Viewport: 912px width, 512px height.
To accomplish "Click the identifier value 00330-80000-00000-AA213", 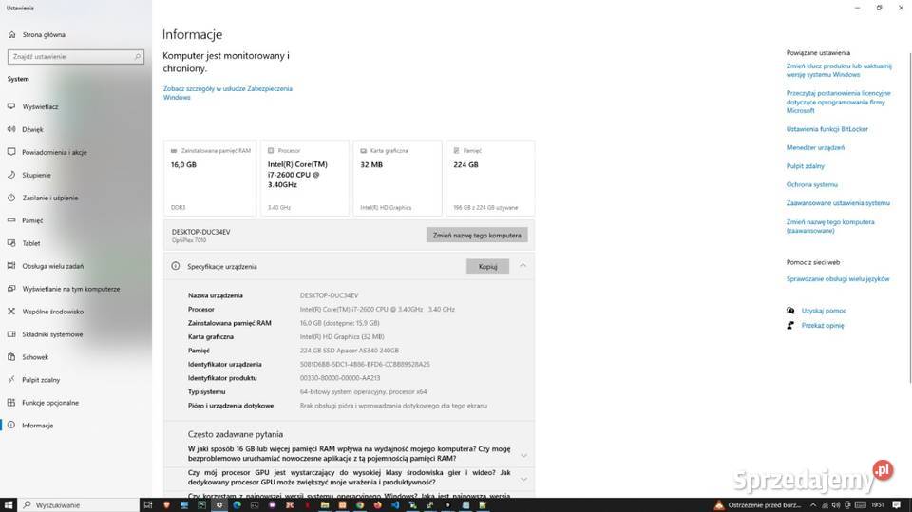I will tap(340, 378).
